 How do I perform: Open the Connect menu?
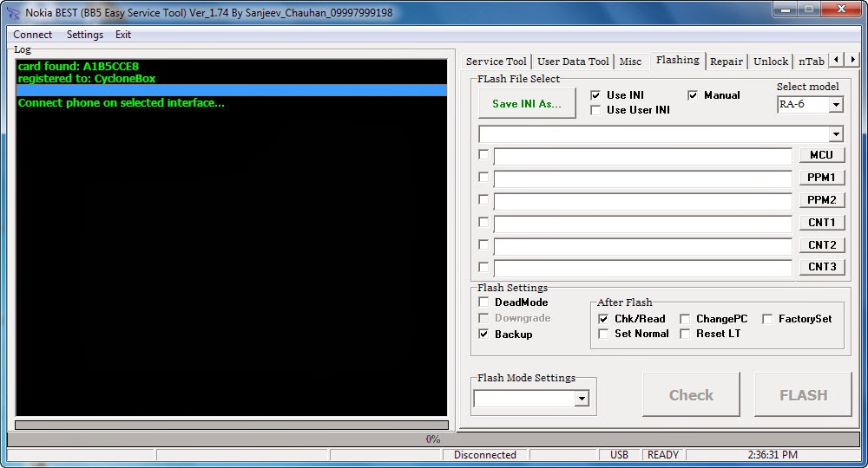point(33,35)
